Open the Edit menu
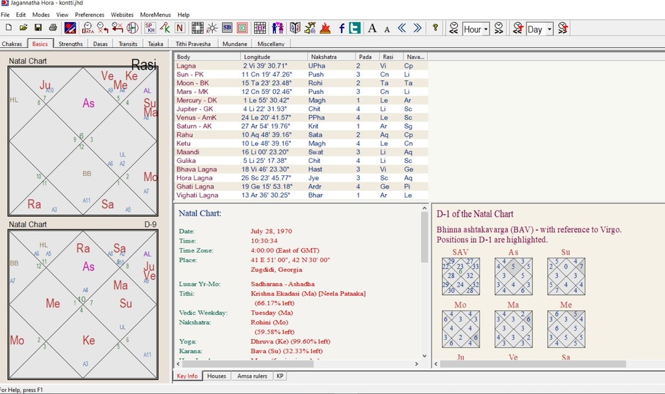 click(x=21, y=14)
